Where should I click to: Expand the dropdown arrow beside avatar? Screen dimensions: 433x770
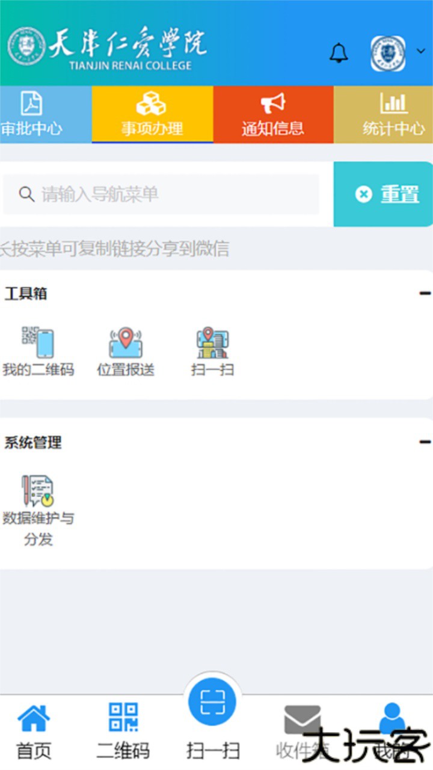[420, 51]
